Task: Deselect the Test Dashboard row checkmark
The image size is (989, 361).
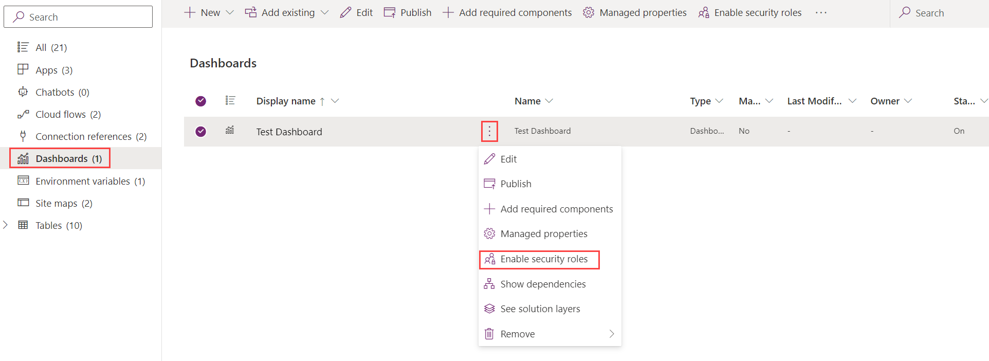Action: click(200, 132)
